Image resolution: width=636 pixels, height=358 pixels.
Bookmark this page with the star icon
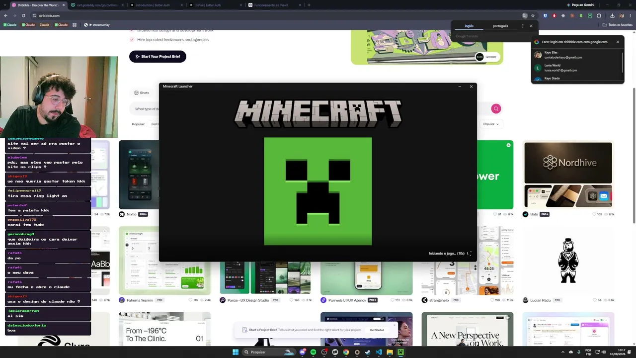533,15
